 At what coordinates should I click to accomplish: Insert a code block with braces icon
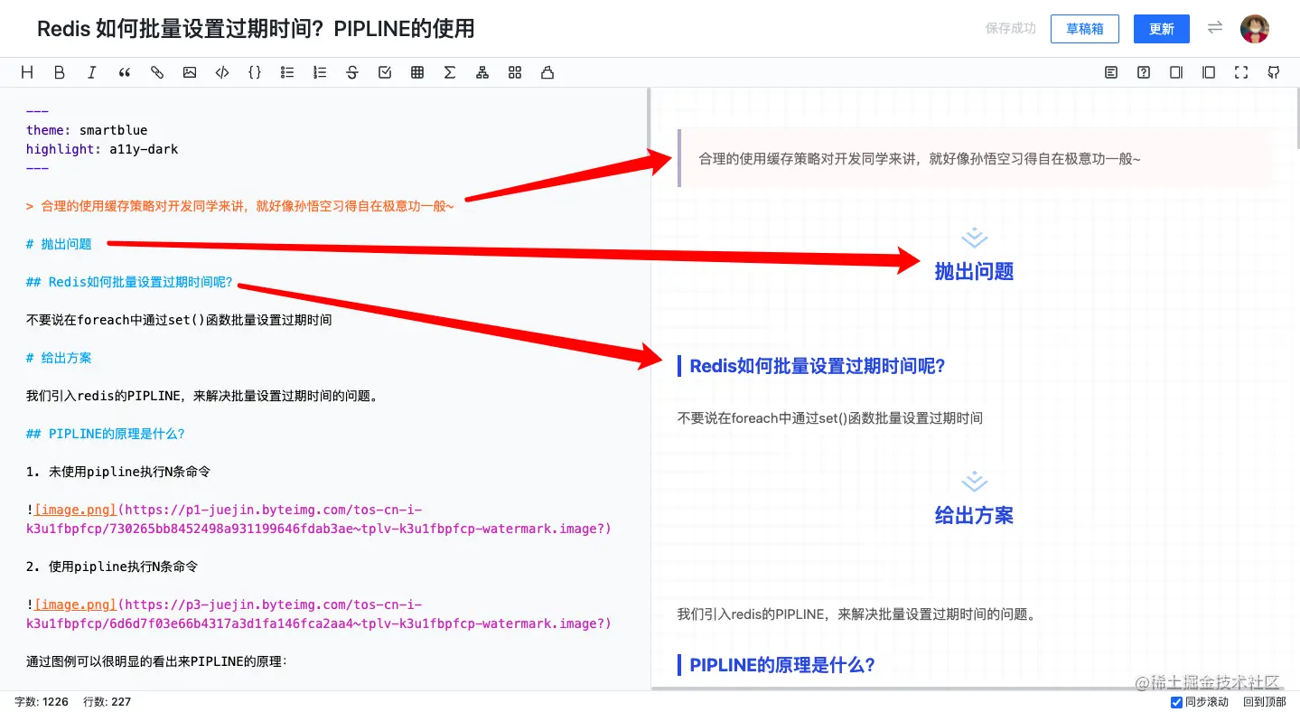click(x=255, y=73)
